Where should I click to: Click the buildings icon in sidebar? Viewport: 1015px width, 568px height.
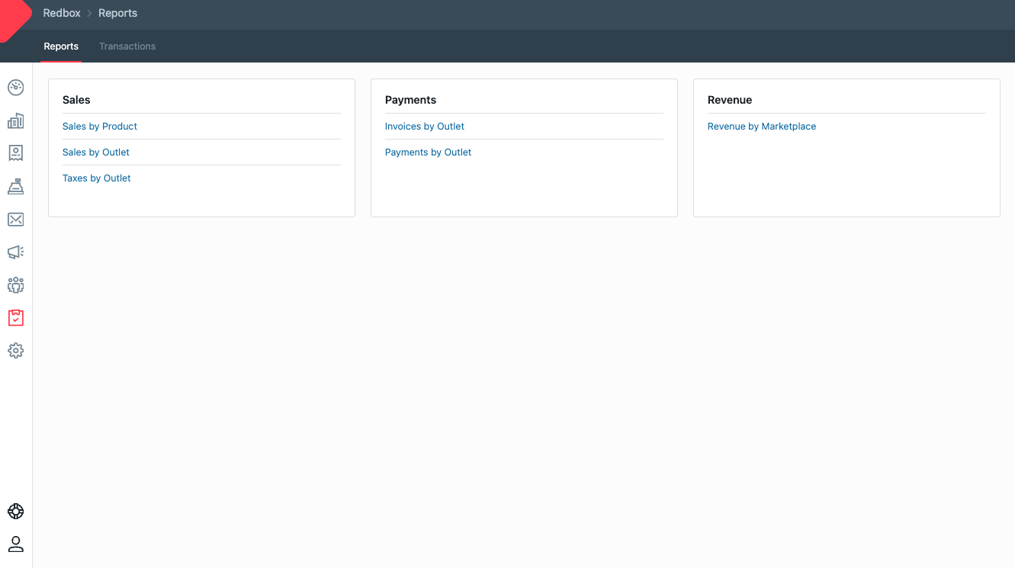pos(15,120)
